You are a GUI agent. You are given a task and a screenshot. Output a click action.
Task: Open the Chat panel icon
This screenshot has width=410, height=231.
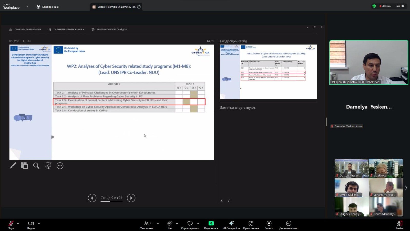pos(170,225)
